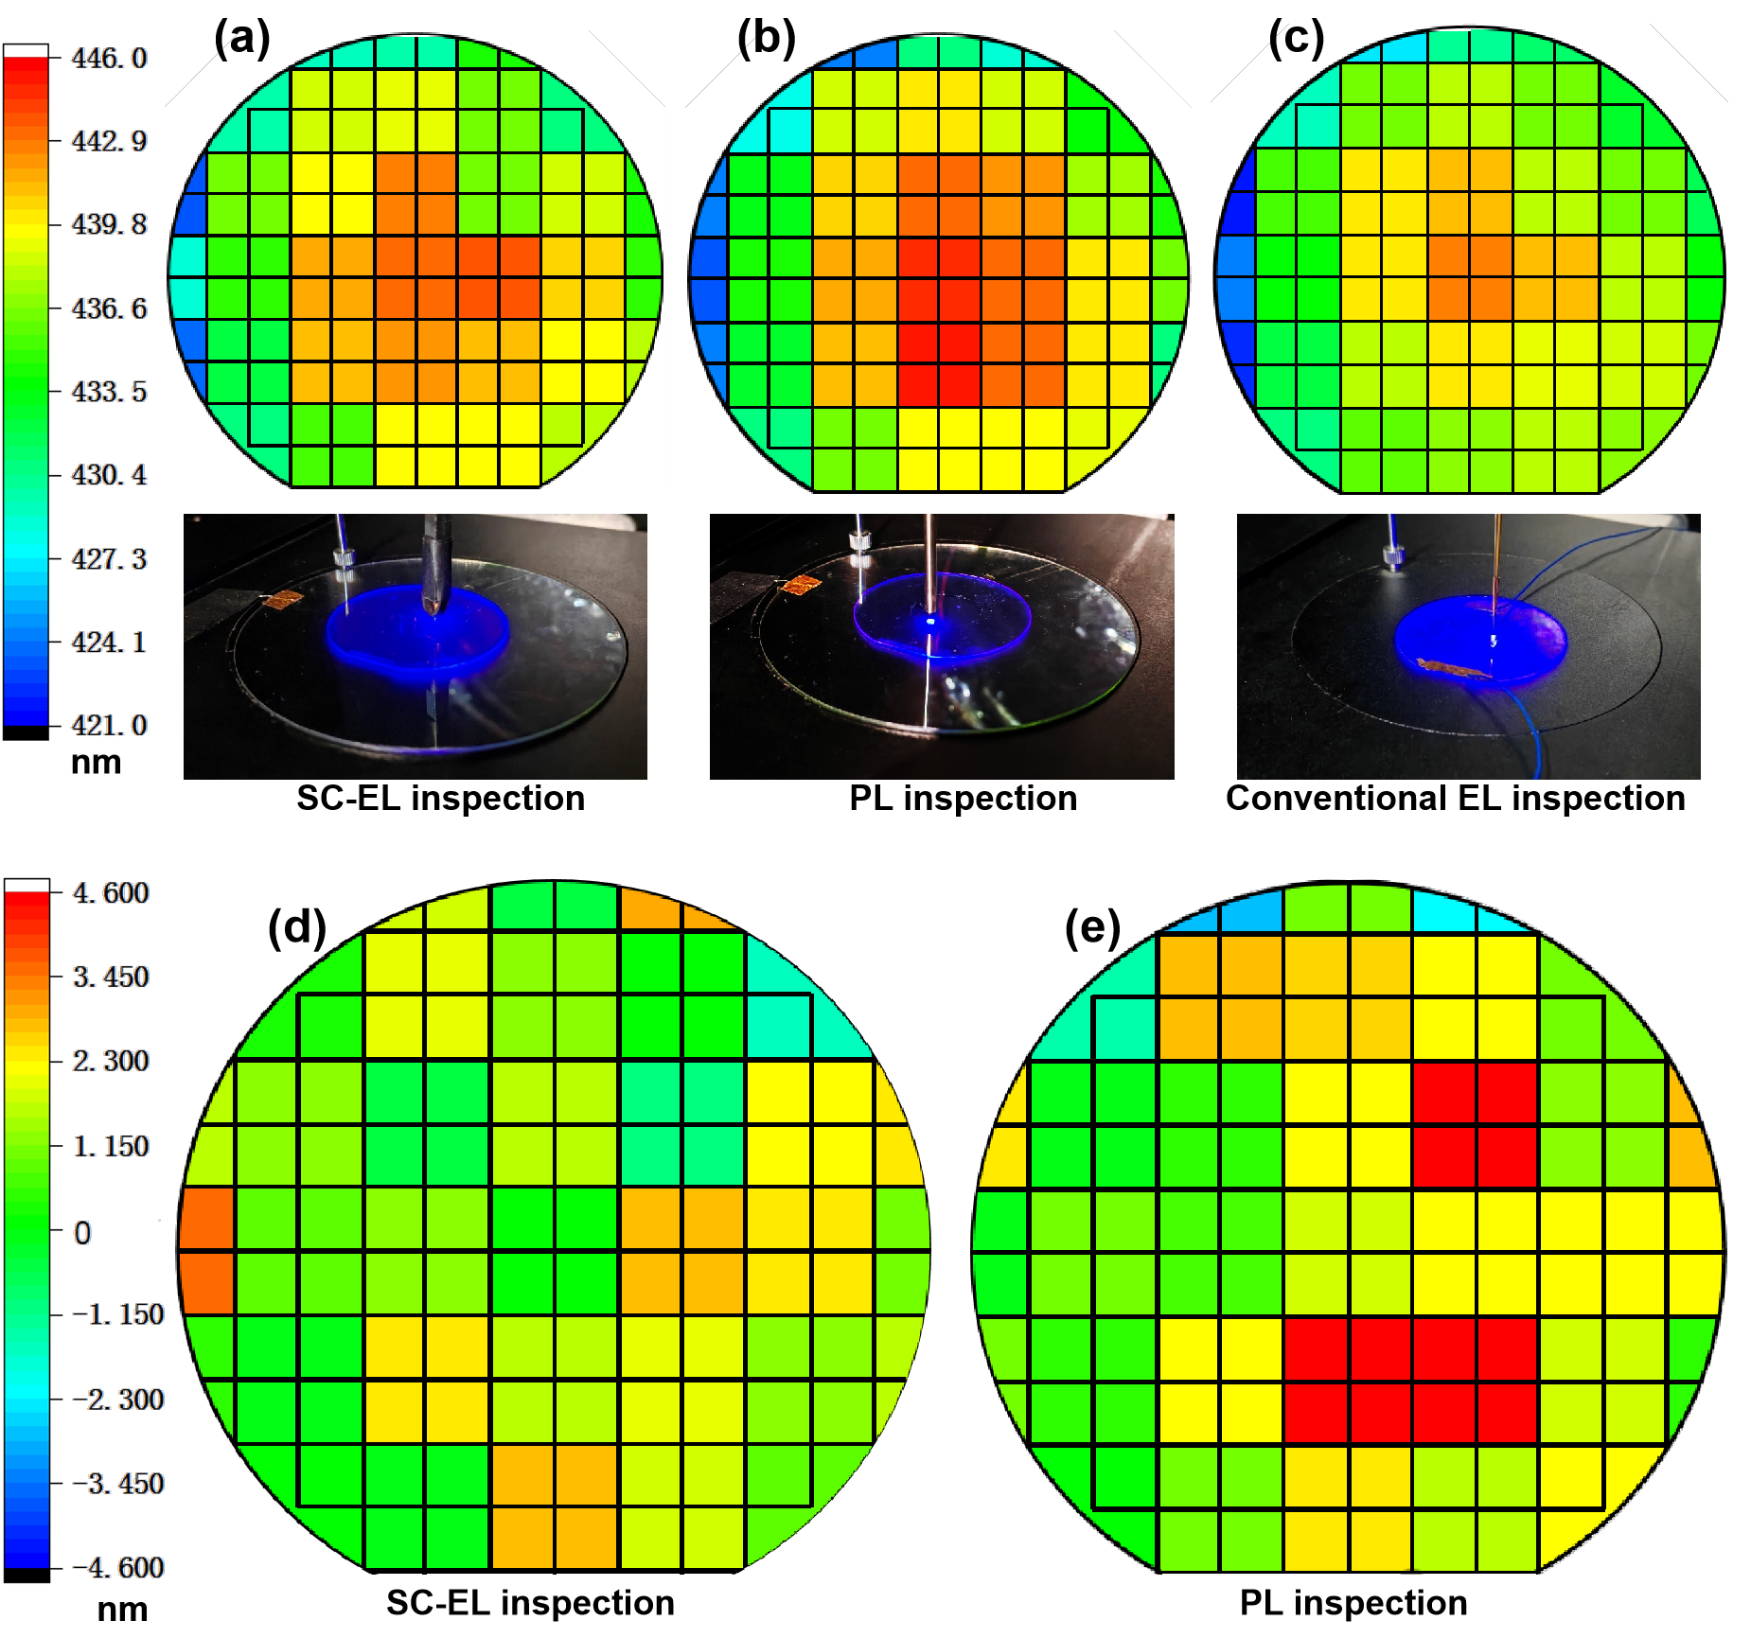Click the 442.9 tick label
Screen dimensions: 1751x1638
click(110, 142)
